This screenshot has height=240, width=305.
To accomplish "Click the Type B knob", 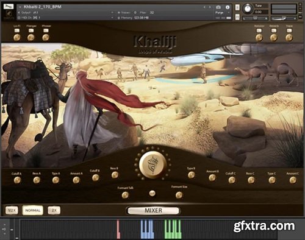I will pyautogui.click(x=192, y=175).
